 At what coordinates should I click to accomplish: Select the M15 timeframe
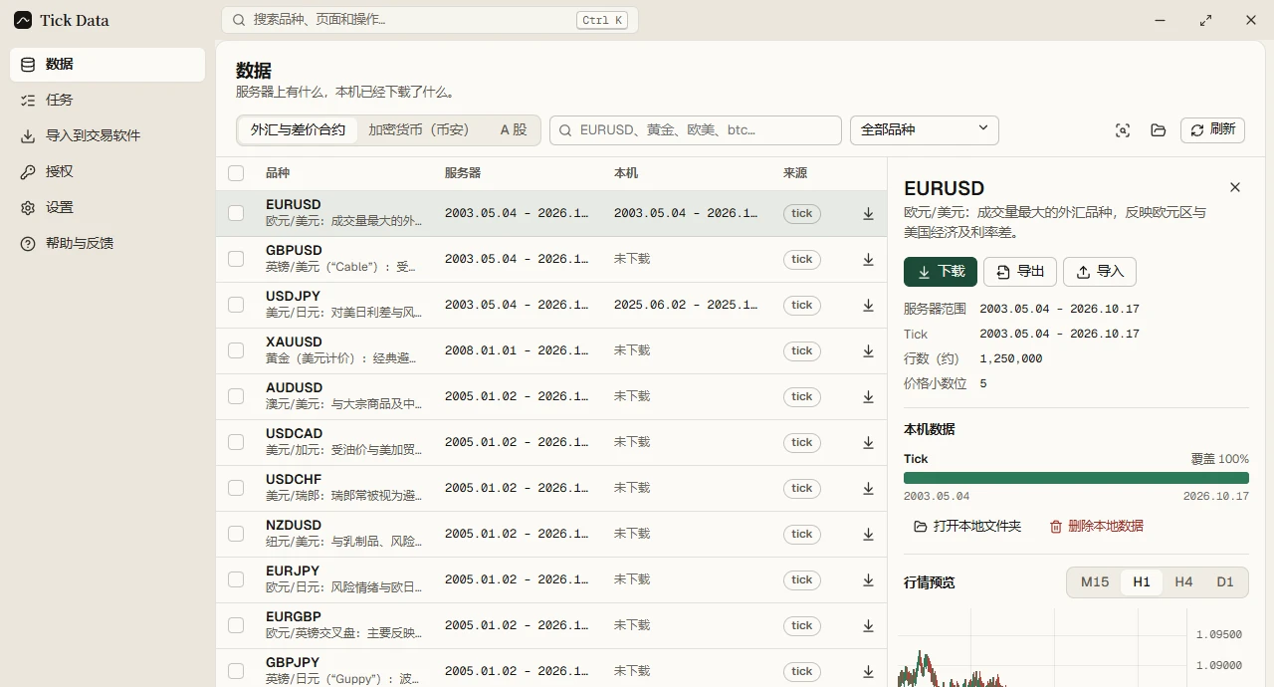click(1095, 582)
